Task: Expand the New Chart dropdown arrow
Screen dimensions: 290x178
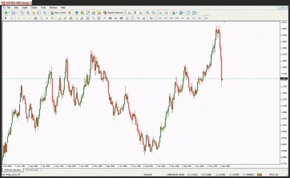Action: tap(9, 13)
